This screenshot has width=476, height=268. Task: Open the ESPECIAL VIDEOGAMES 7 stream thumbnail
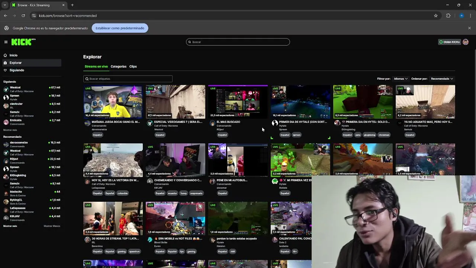click(x=176, y=102)
